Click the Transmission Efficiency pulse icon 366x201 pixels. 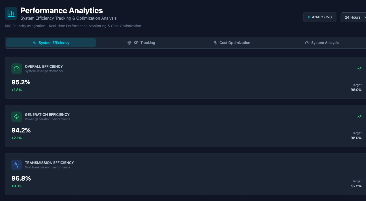point(17,165)
